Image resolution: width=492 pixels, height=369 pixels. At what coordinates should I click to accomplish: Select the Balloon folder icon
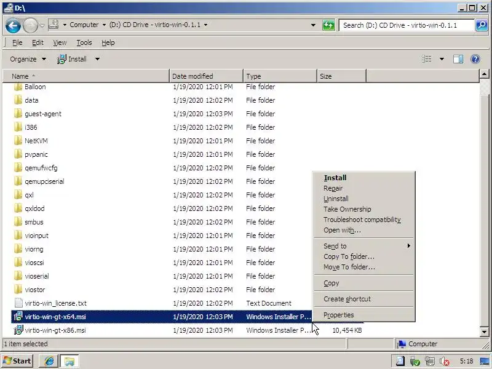tap(18, 87)
